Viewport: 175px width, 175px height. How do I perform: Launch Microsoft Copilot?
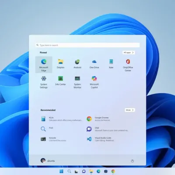[x=94, y=82]
